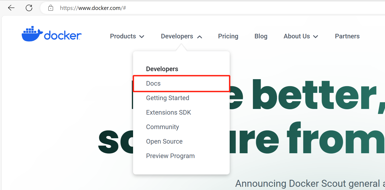The image size is (385, 190).
Task: Go to the Blog page
Action: coord(261,36)
